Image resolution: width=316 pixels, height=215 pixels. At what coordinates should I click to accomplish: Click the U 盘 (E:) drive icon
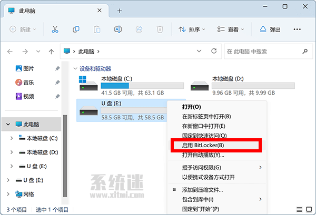pyautogui.click(x=88, y=110)
